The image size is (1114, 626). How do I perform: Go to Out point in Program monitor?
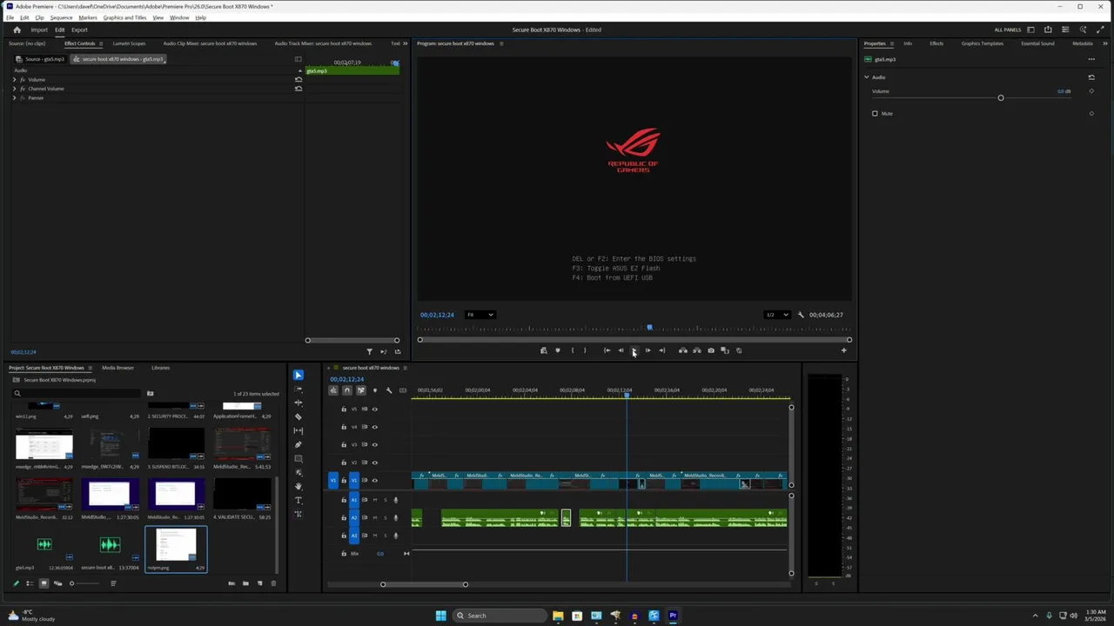[661, 350]
